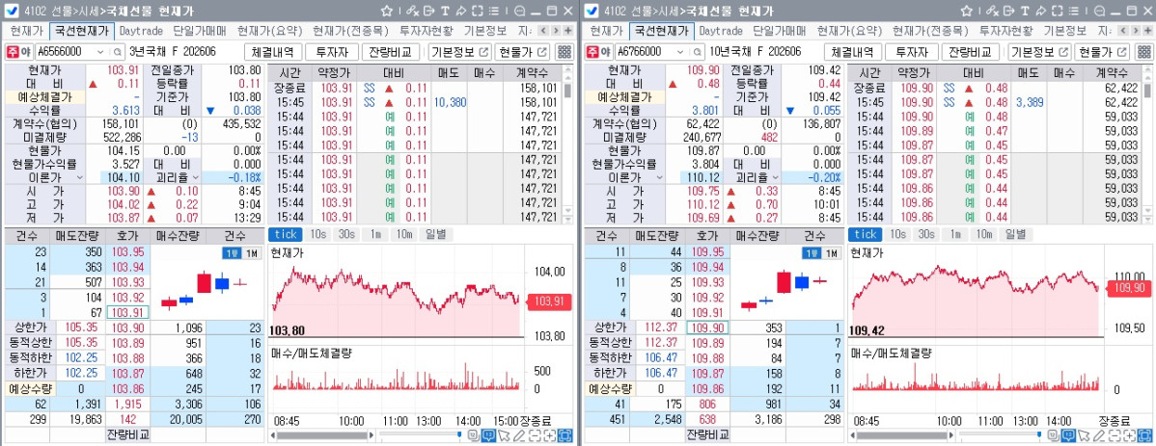Click the chat bubble icon in the left window title bar
The height and width of the screenshot is (446, 1156).
[x=520, y=11]
